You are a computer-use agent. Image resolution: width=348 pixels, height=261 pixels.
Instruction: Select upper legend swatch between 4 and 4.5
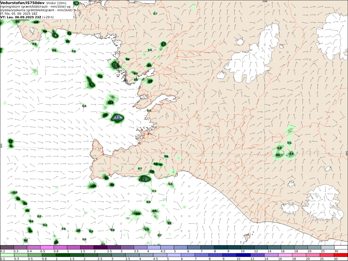(x=153, y=247)
